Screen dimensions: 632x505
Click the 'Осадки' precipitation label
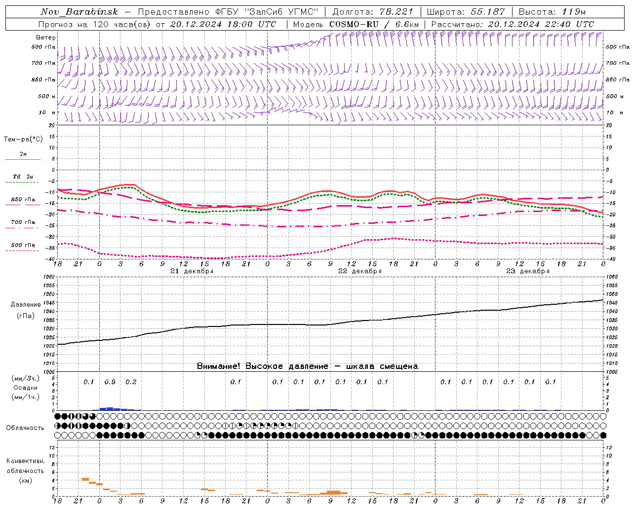tap(26, 388)
